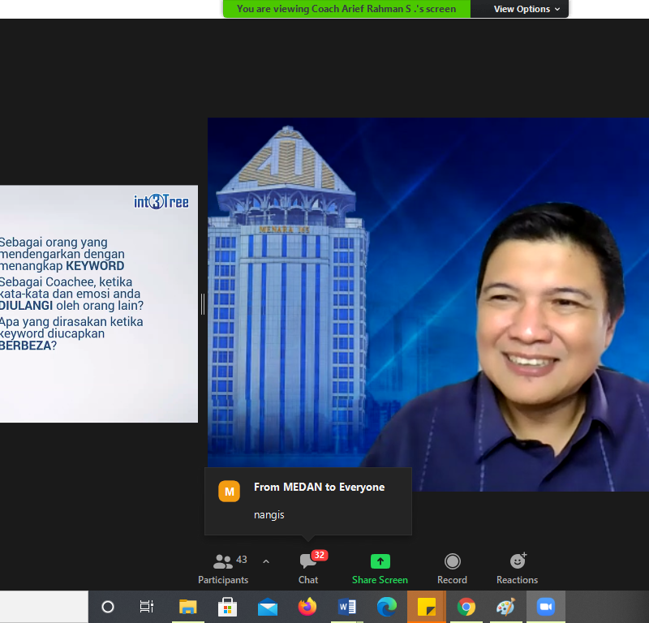Viewport: 649px width, 623px height.
Task: Open the View Options dropdown
Action: 527,9
